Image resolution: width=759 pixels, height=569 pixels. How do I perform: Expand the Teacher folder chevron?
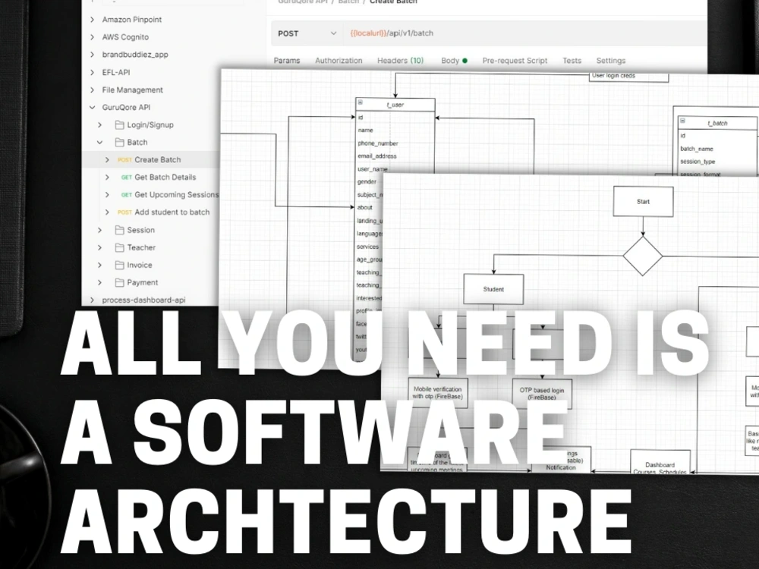(99, 247)
